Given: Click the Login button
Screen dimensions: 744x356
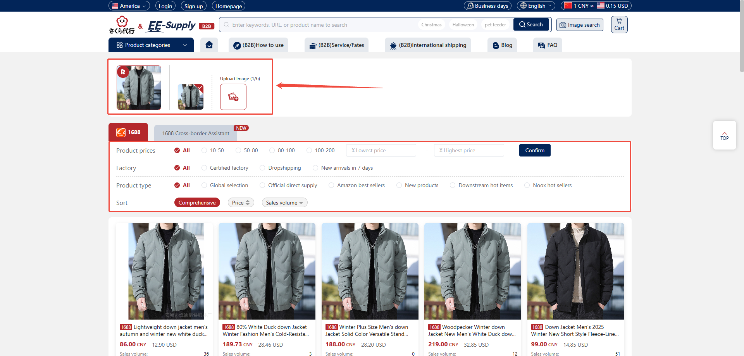Looking at the screenshot, I should click(x=165, y=6).
